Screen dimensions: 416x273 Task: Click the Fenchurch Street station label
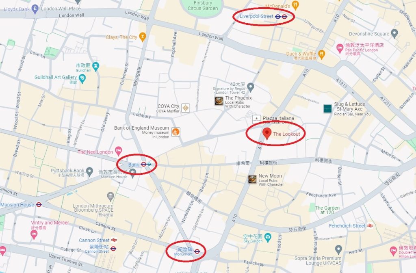coord(347,226)
